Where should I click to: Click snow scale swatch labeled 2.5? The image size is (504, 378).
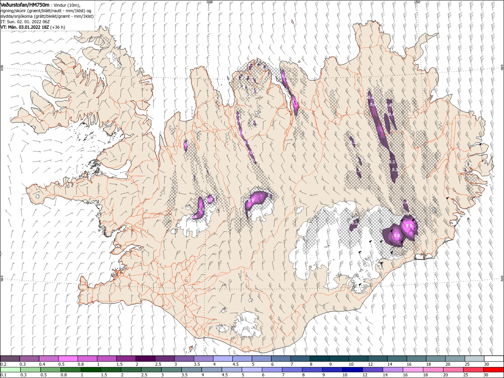pos(165,359)
